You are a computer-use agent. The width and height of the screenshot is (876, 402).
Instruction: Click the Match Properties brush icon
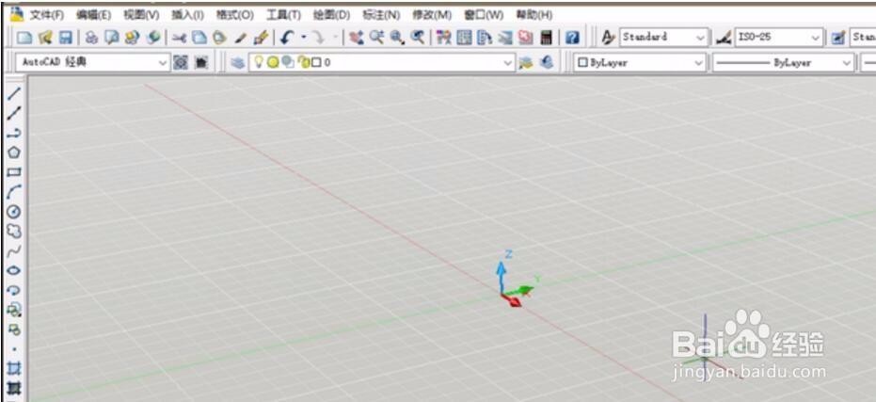point(240,38)
